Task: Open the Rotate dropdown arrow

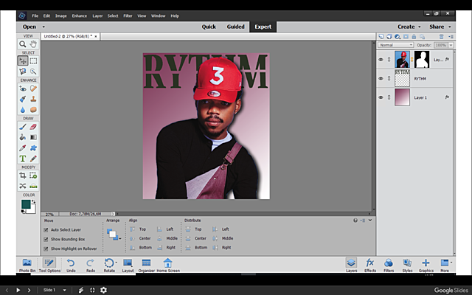Action: pos(117,263)
